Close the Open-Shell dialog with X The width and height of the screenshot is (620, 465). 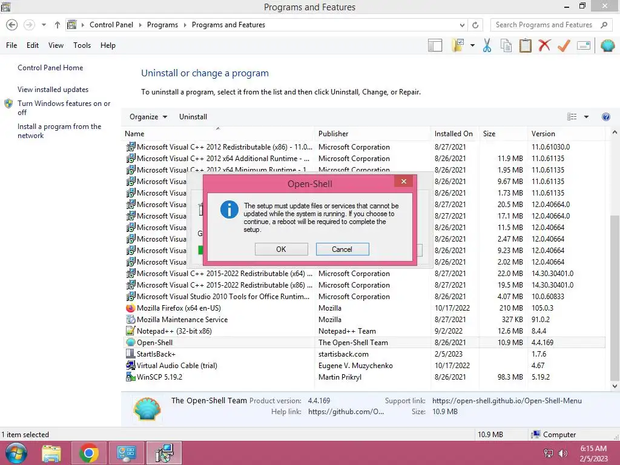pos(403,181)
